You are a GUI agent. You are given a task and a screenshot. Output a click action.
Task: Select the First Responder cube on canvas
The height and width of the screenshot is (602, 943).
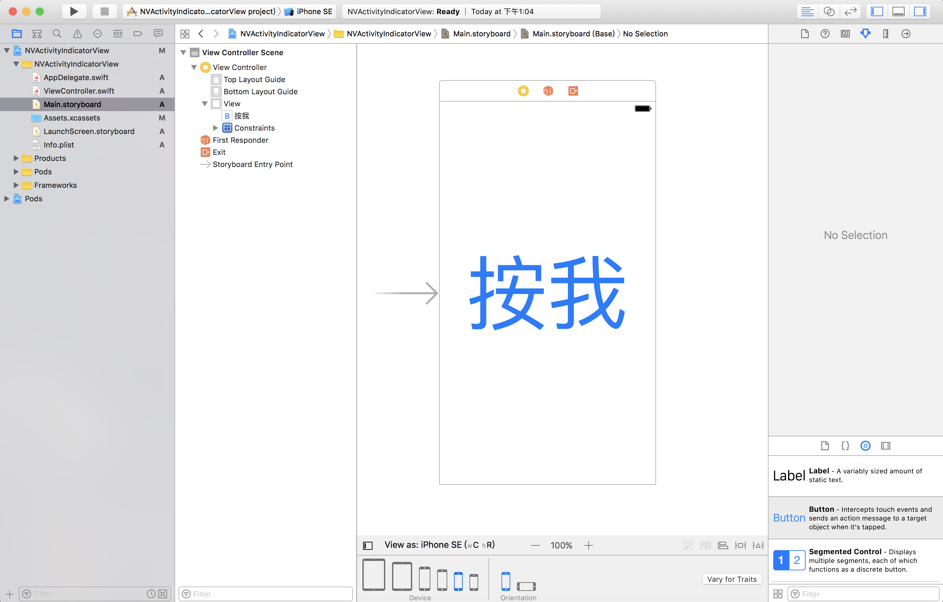tap(548, 91)
